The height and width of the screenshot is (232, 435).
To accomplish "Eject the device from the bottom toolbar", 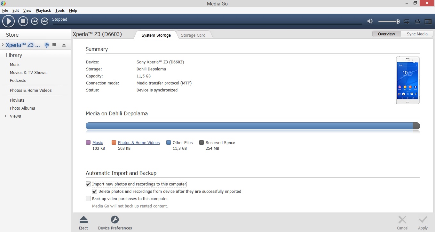I will (83, 222).
